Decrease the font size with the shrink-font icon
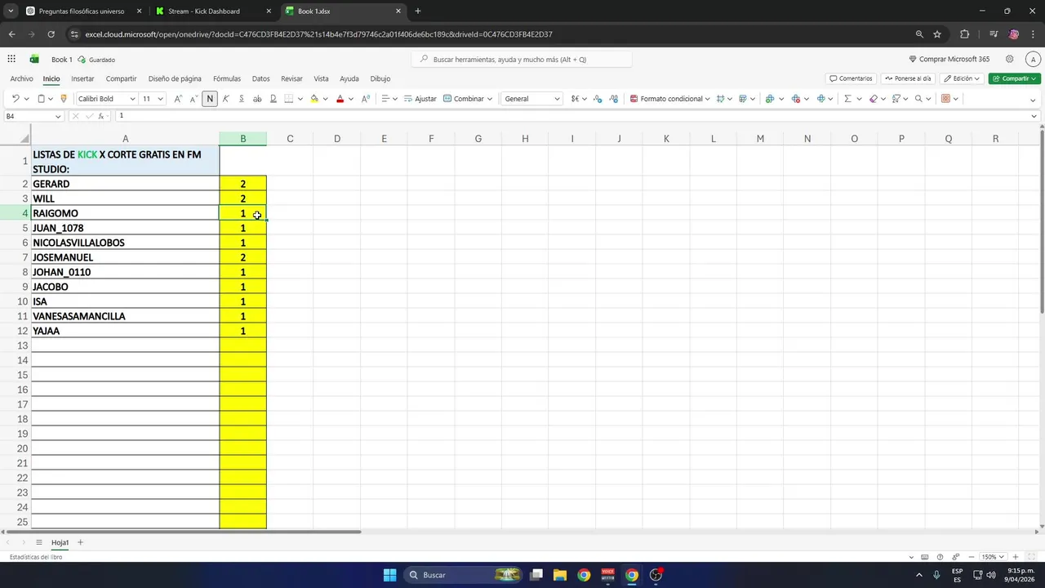Screen dimensions: 1045x588 [193, 99]
